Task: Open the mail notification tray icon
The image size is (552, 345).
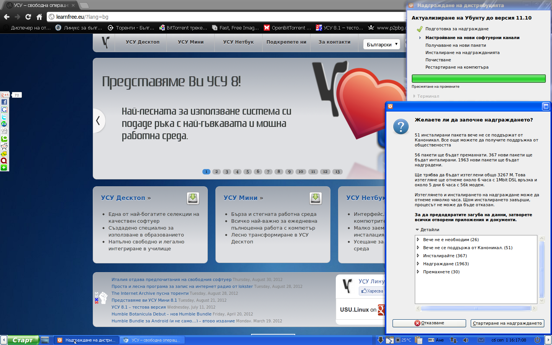Action: (481, 340)
